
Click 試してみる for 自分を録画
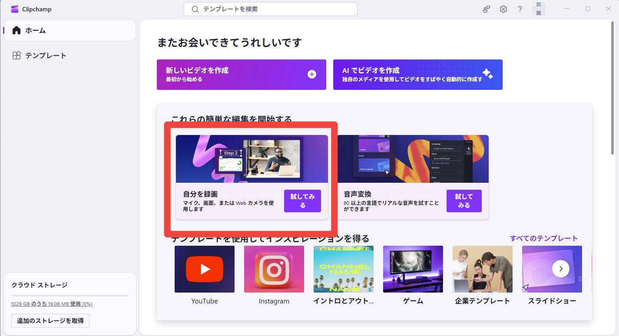pyautogui.click(x=302, y=201)
